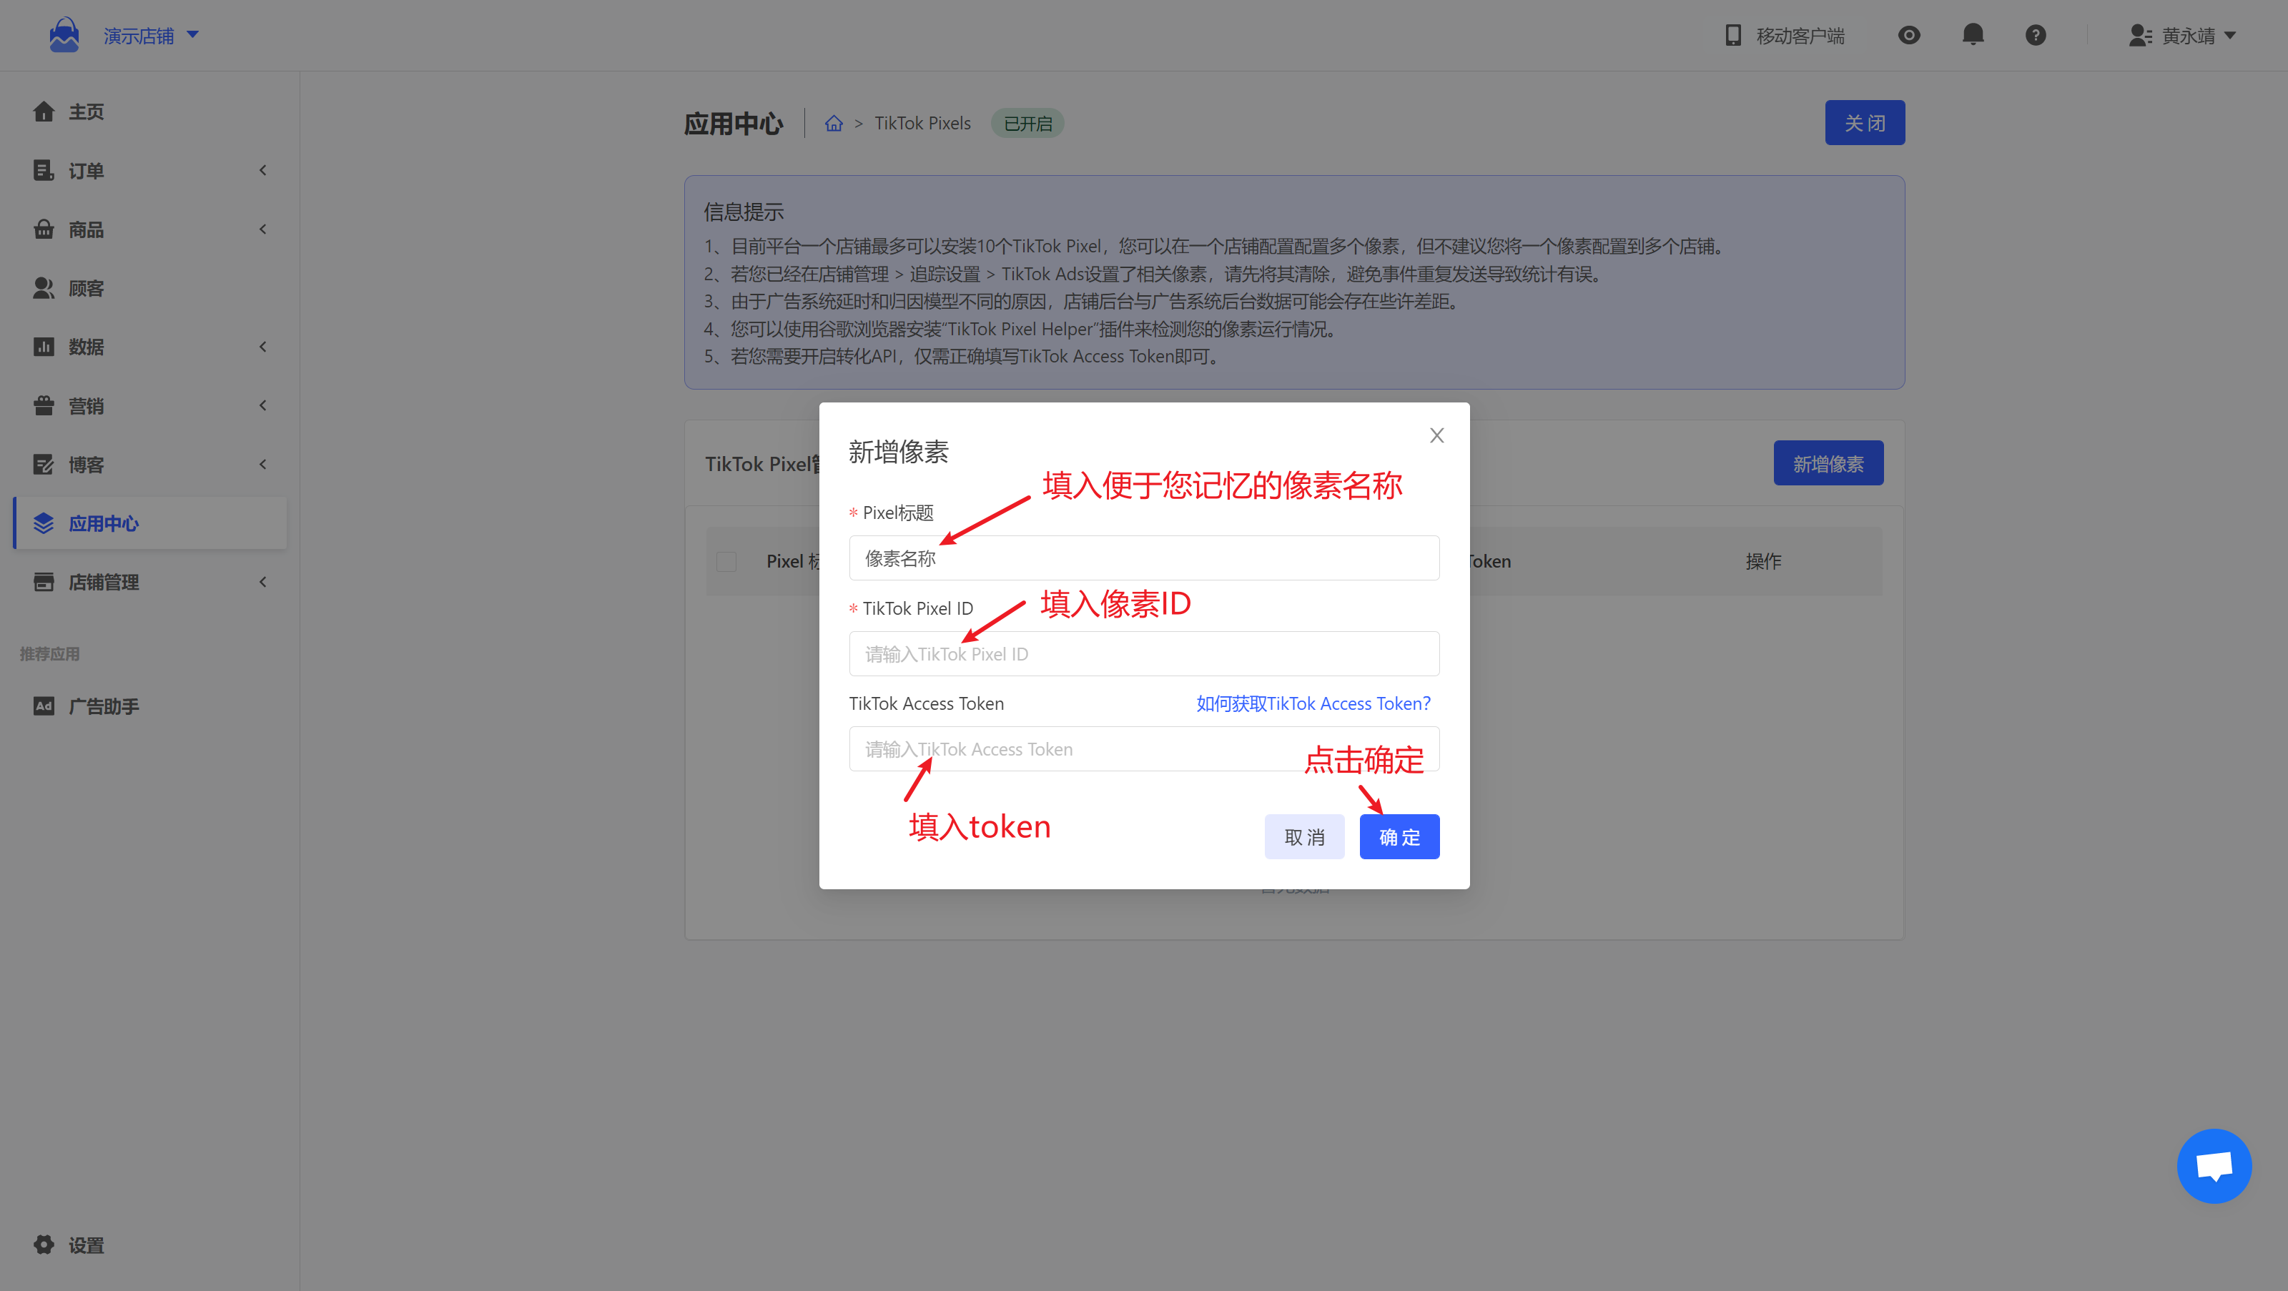The width and height of the screenshot is (2288, 1291).
Task: Focus the TikTok Access Token input field
Action: [x=1144, y=748]
